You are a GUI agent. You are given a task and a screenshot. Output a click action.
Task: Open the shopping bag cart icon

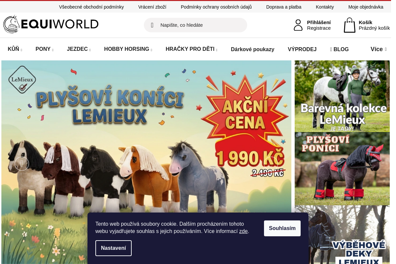(x=349, y=25)
